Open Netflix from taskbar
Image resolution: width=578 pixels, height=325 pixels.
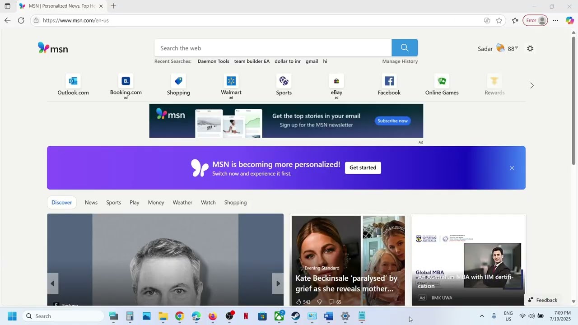[x=246, y=316]
